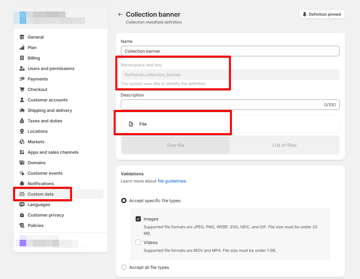Click the account avatar at sidebar bottom

point(23,243)
